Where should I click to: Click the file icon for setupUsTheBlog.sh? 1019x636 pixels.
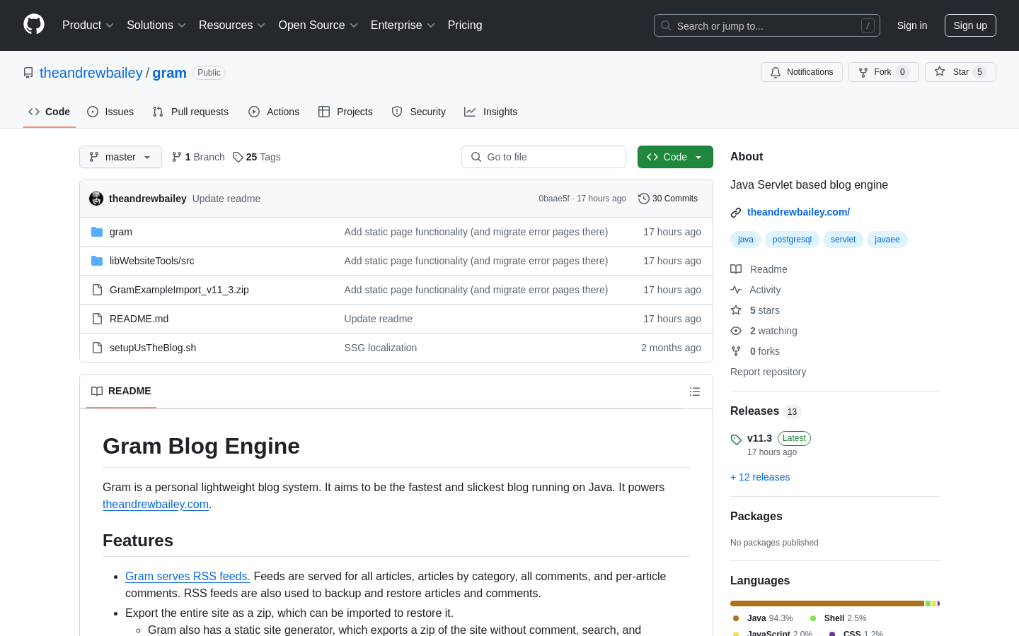97,348
